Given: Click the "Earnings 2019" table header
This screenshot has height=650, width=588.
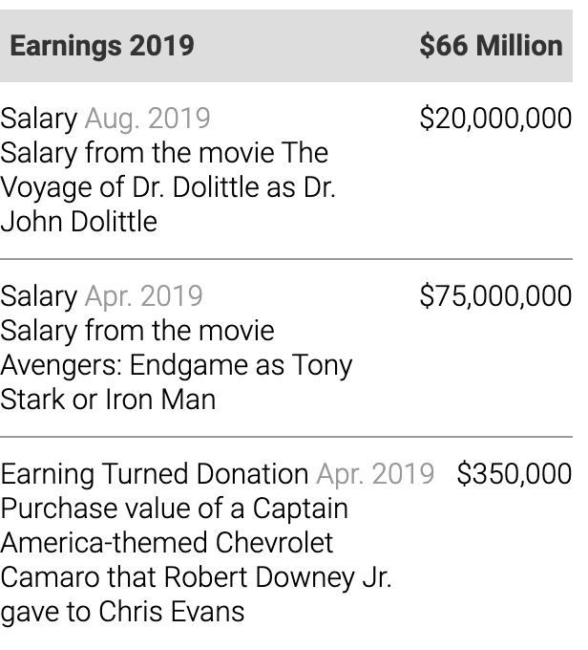Looking at the screenshot, I should point(102,45).
